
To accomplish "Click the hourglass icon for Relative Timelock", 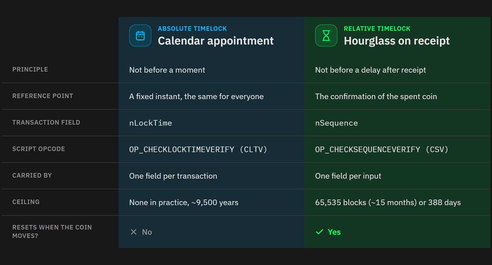I will point(326,36).
